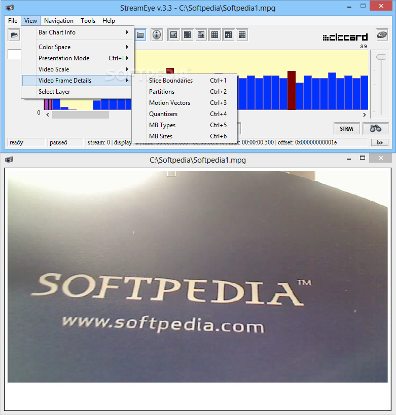The height and width of the screenshot is (415, 396).
Task: Click the Elecard logo
Action: (x=345, y=37)
